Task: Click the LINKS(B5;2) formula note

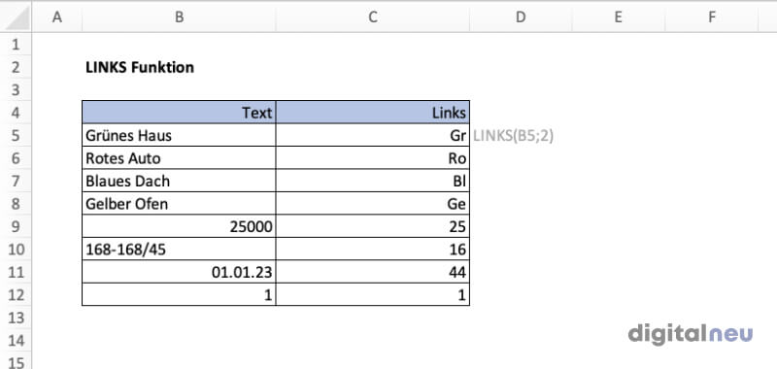Action: click(513, 136)
